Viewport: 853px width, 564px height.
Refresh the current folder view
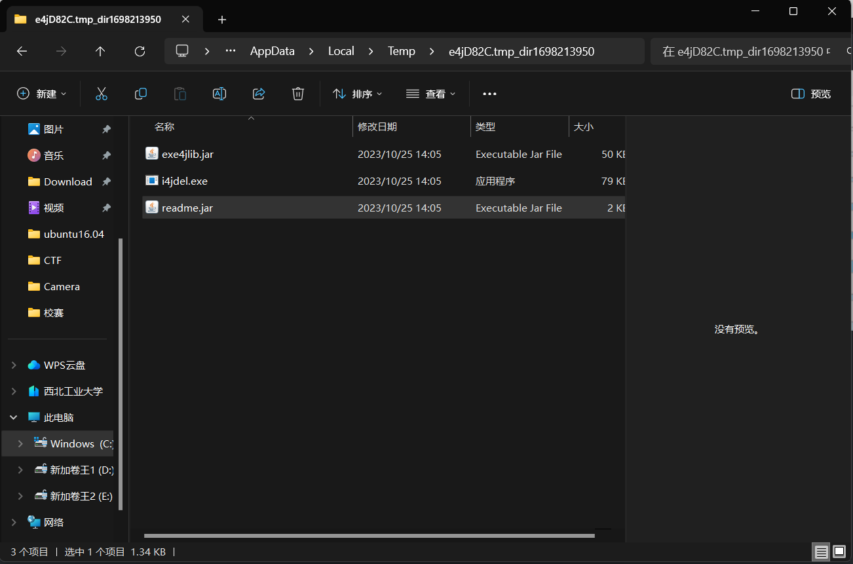[x=140, y=51]
